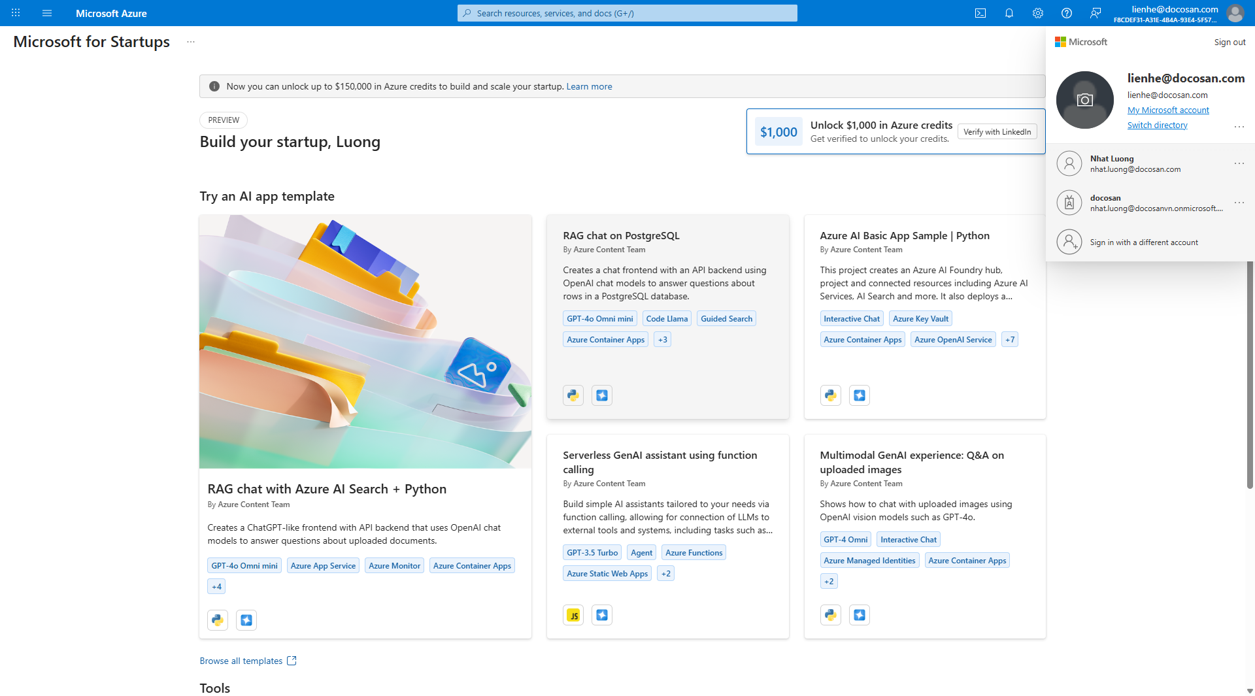Click the Azure AI icon on Azure AI Basic App Sample card
Screen dimensions: 1255x696
click(x=860, y=395)
